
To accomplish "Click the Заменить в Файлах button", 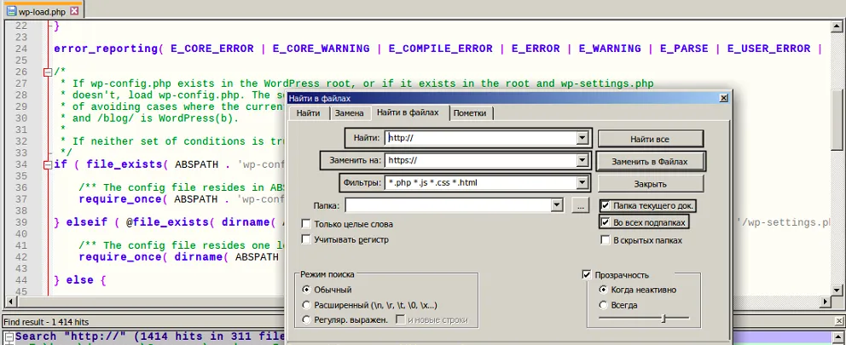I will point(650,160).
